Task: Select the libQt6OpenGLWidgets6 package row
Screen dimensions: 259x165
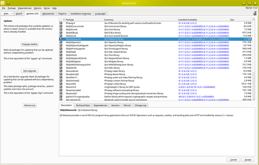Action: [x=155, y=45]
